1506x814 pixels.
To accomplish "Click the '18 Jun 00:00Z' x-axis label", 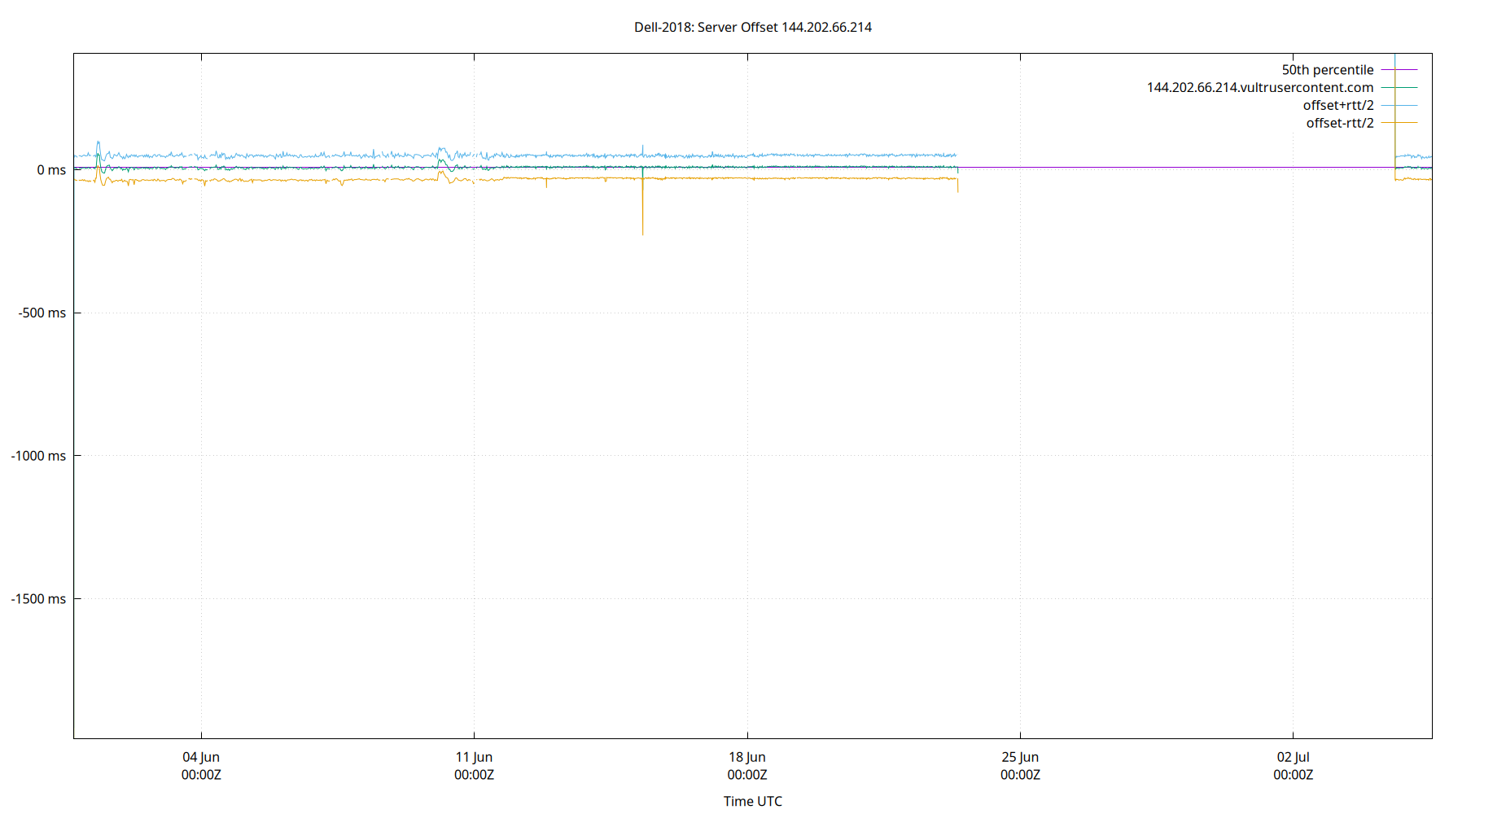I will [x=747, y=766].
